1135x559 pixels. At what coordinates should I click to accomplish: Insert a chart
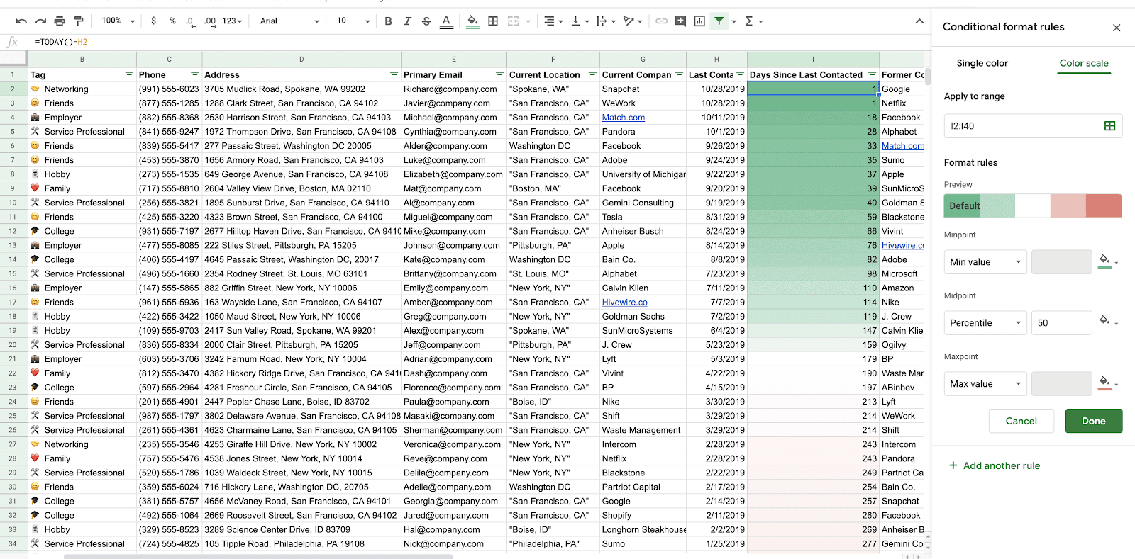click(x=699, y=21)
